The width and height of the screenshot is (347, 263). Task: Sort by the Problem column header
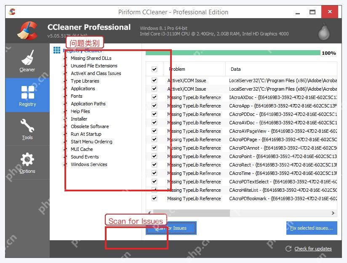[194, 69]
